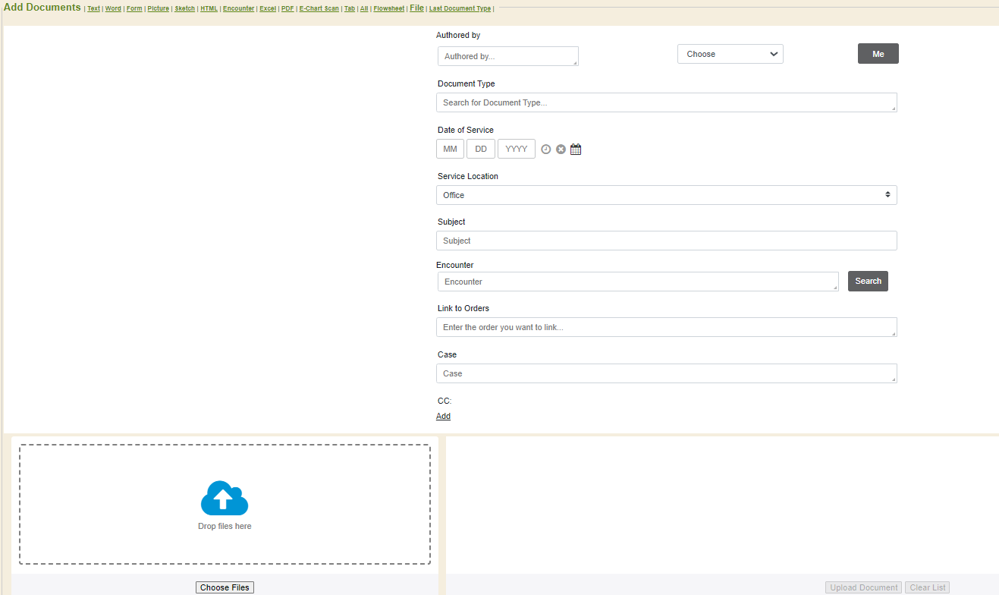This screenshot has width=999, height=595.
Task: Open the Choose author dropdown
Action: 730,54
